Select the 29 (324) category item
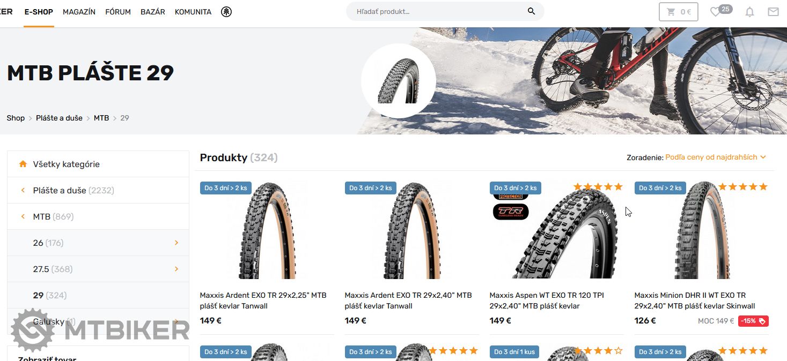 pyautogui.click(x=98, y=295)
